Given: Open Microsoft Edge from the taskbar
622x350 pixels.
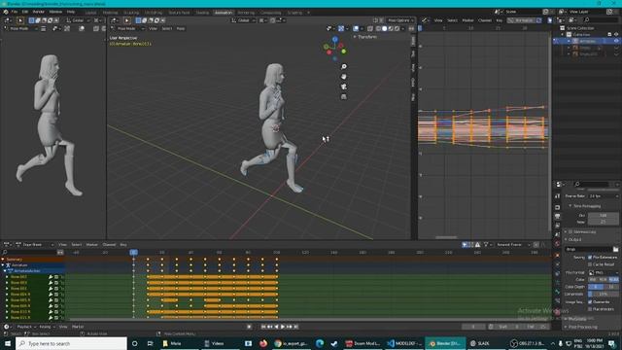Looking at the screenshot, I should tap(320, 343).
